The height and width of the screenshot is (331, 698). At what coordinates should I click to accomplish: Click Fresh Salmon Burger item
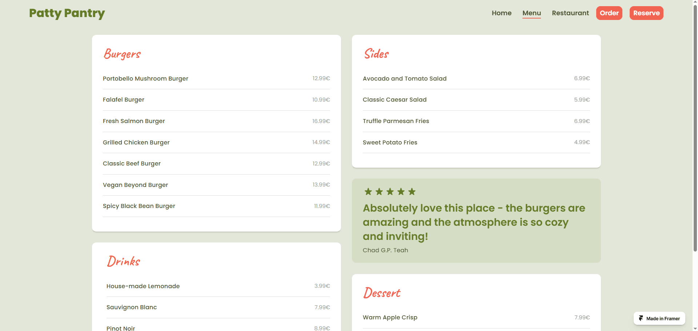134,121
